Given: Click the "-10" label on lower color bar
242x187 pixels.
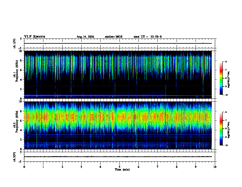Looking at the screenshot, I should [x=226, y=145].
